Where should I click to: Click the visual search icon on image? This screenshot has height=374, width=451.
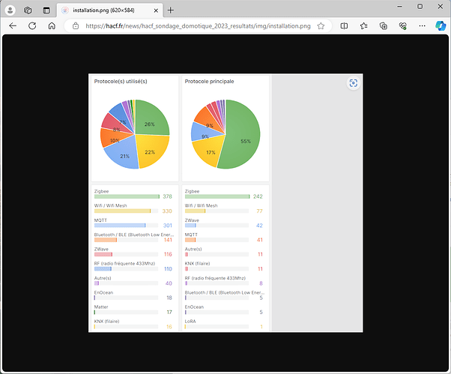pos(353,83)
